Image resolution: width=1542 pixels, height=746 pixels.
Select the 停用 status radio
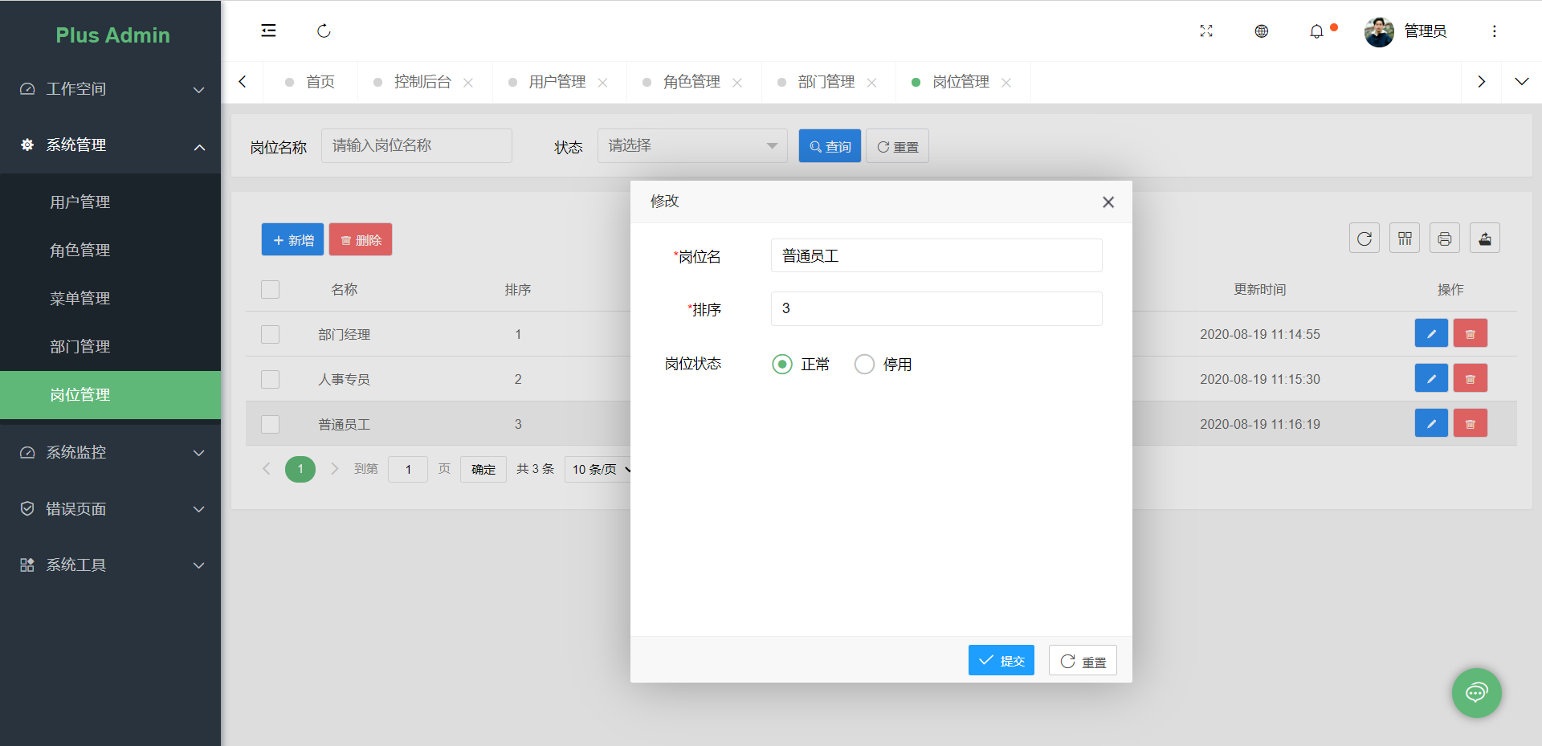click(883, 365)
